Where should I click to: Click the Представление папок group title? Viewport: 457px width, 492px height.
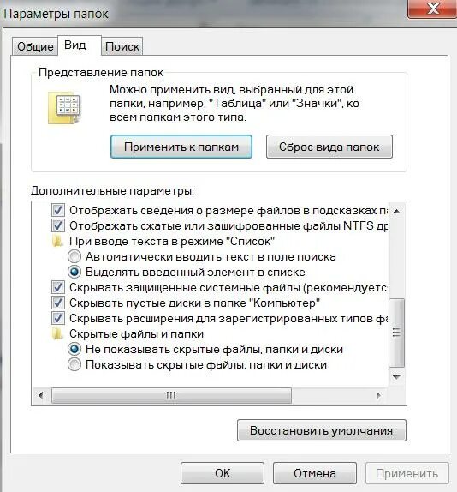[x=101, y=73]
